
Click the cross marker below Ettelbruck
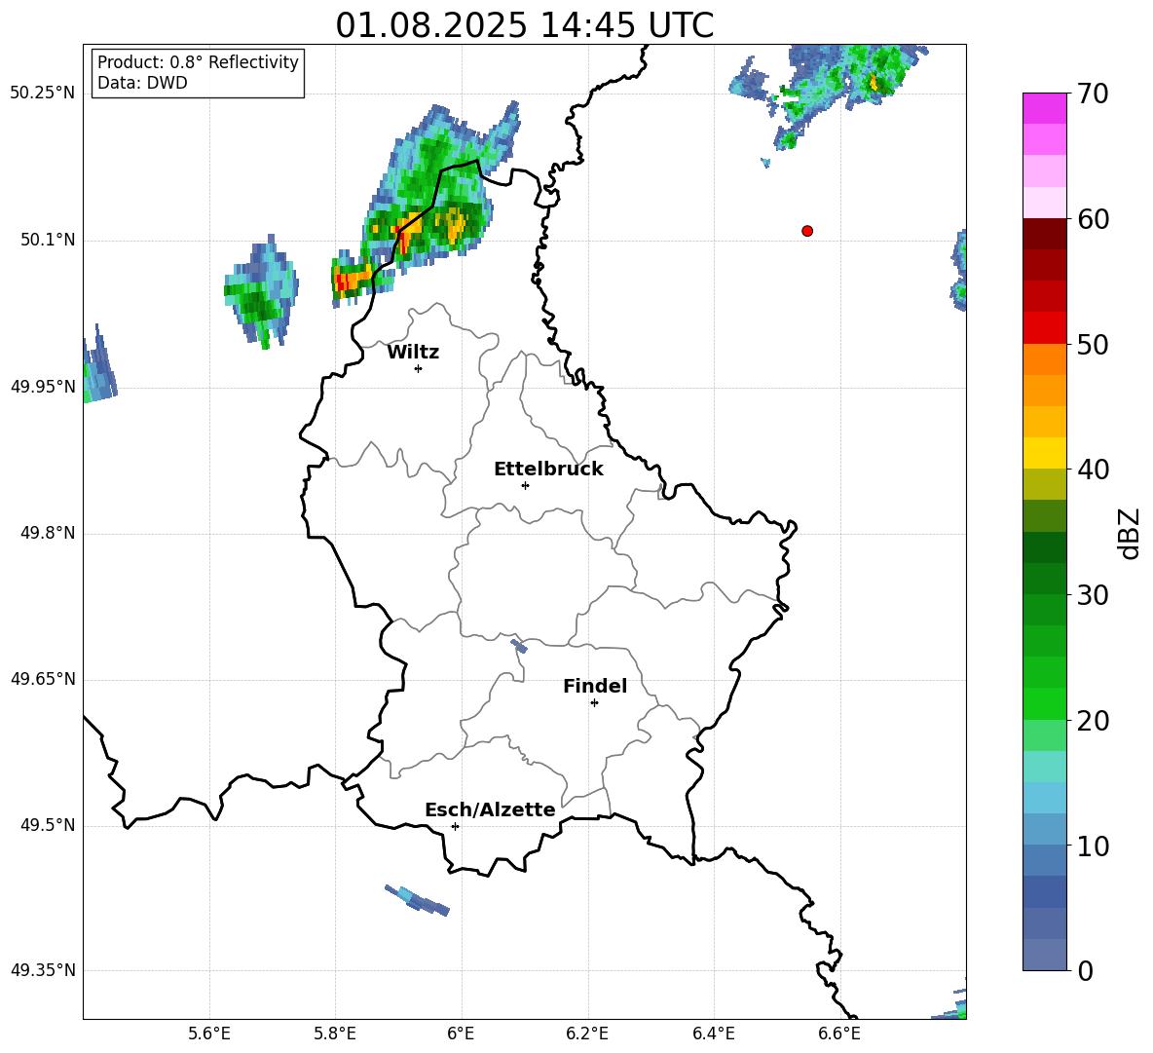click(x=525, y=485)
